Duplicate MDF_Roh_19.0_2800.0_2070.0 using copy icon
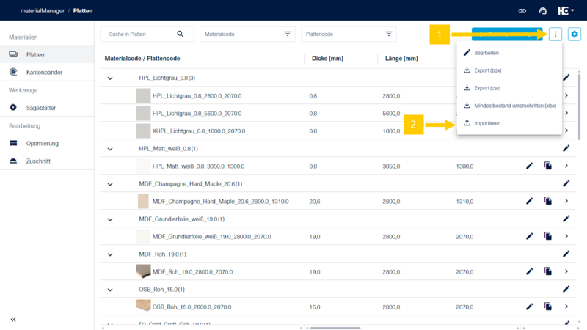 tap(547, 272)
